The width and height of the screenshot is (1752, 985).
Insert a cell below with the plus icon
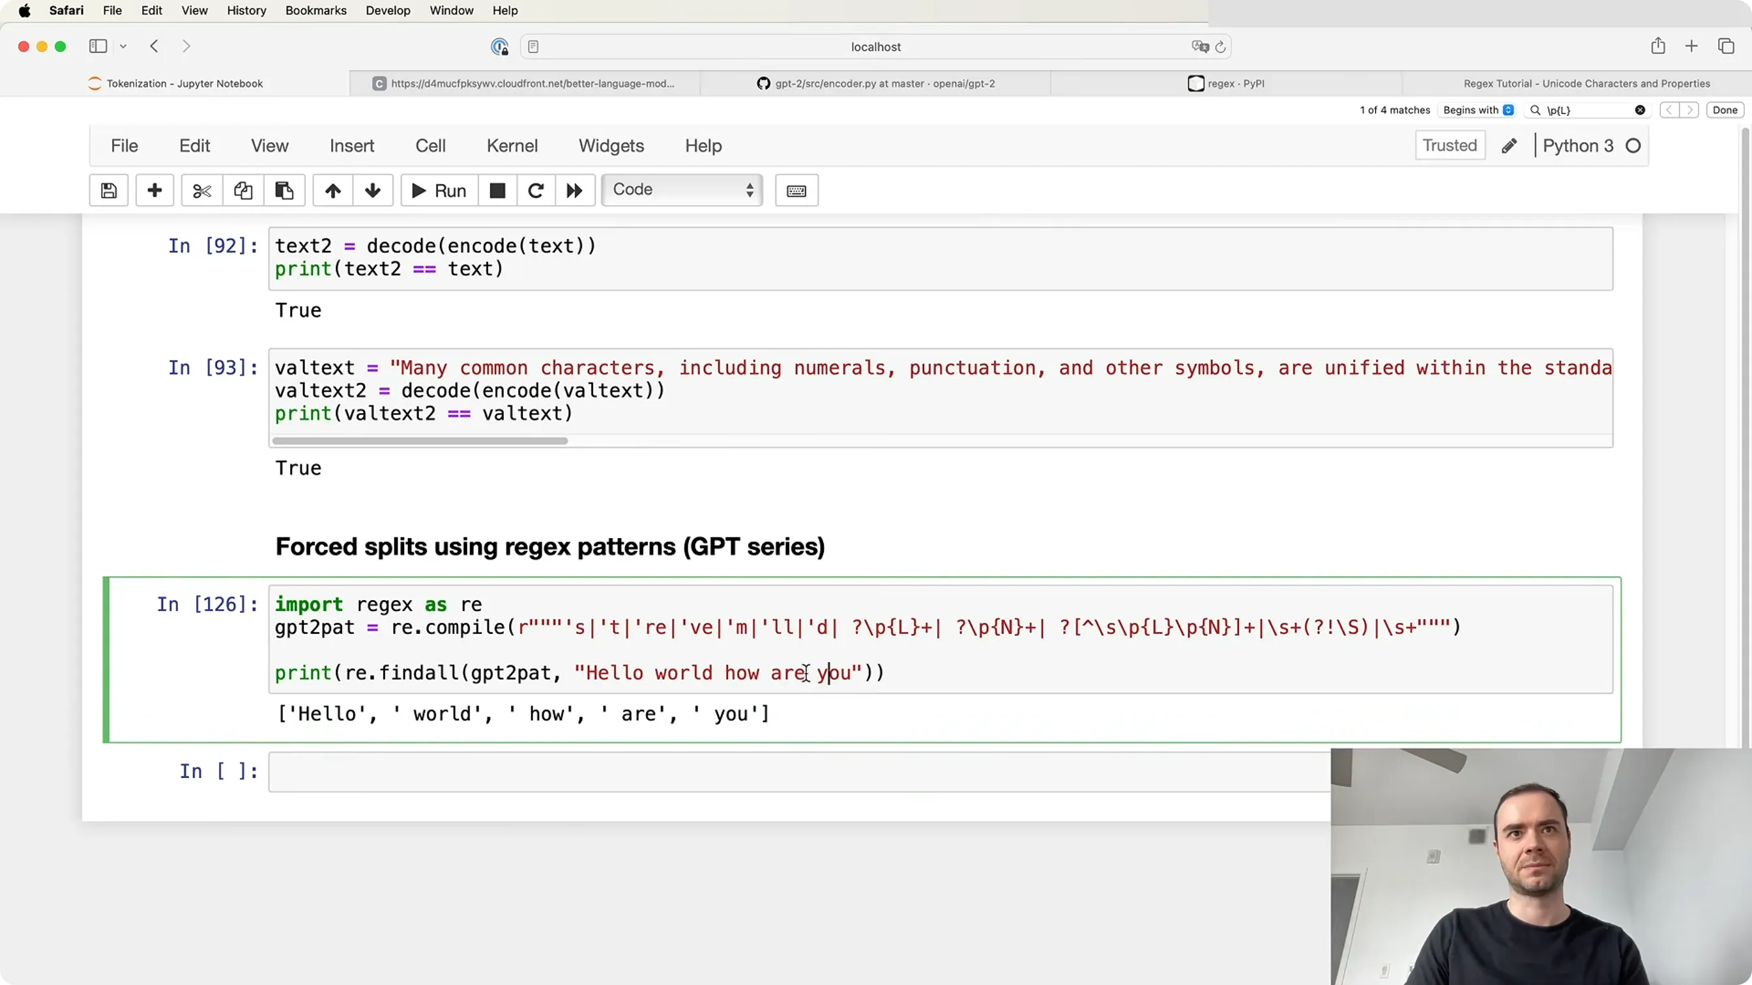[154, 190]
